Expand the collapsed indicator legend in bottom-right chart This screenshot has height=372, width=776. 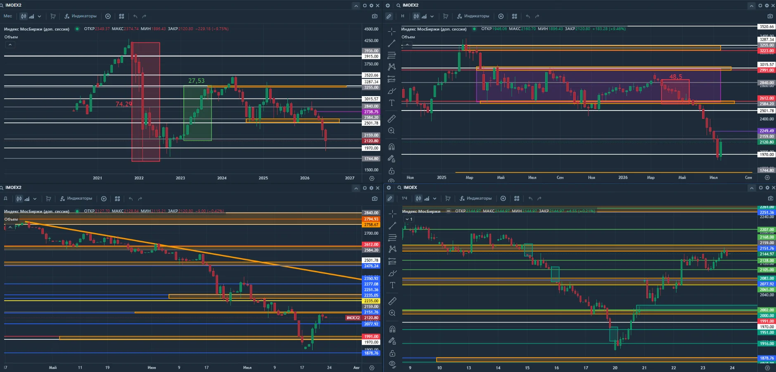point(409,219)
